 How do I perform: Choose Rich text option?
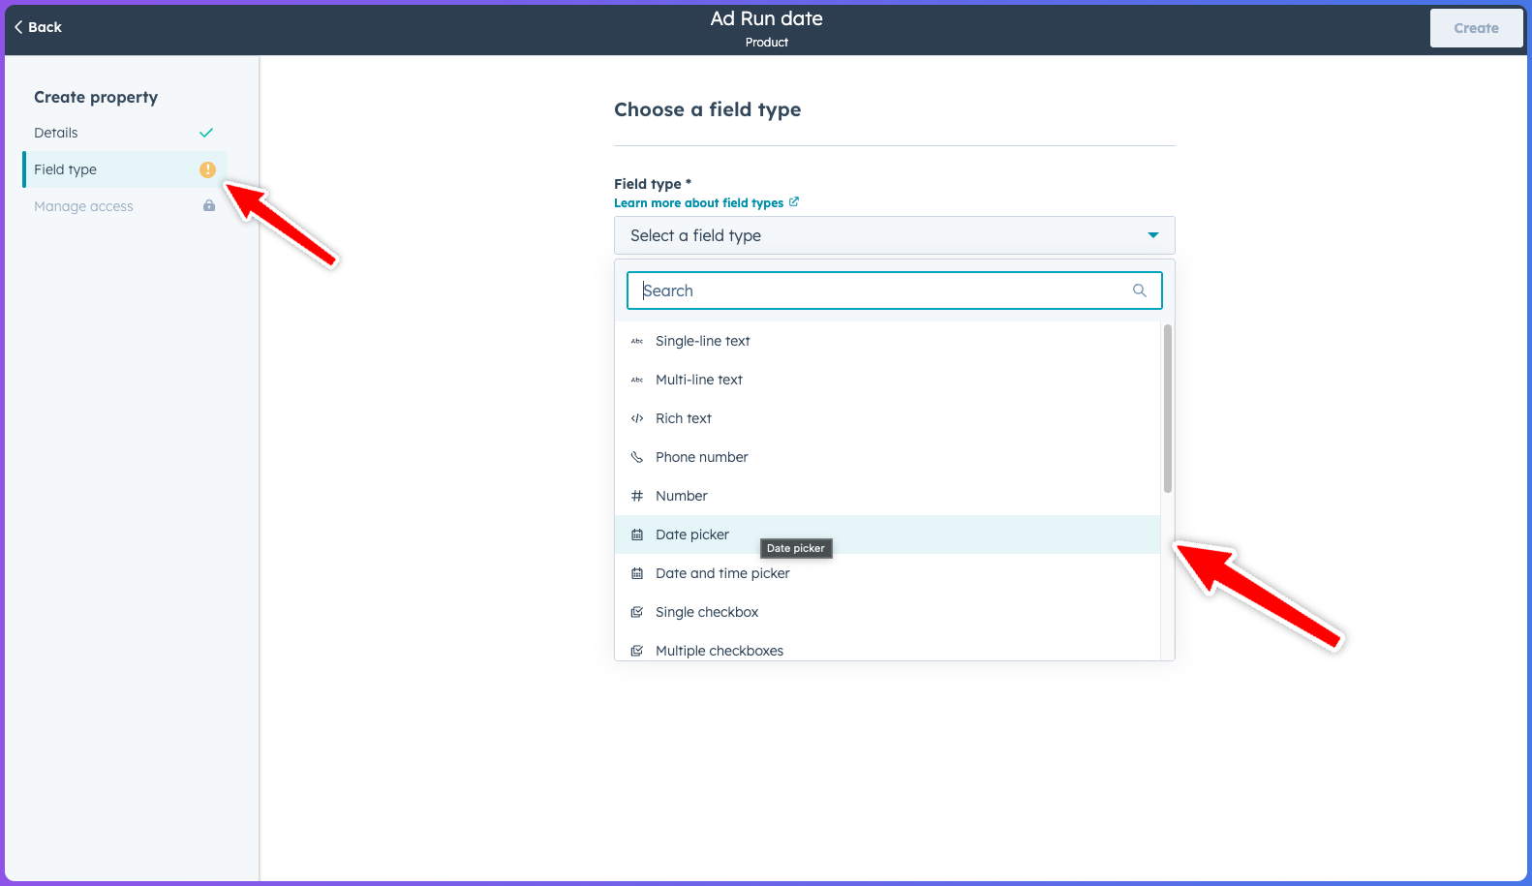pyautogui.click(x=887, y=418)
